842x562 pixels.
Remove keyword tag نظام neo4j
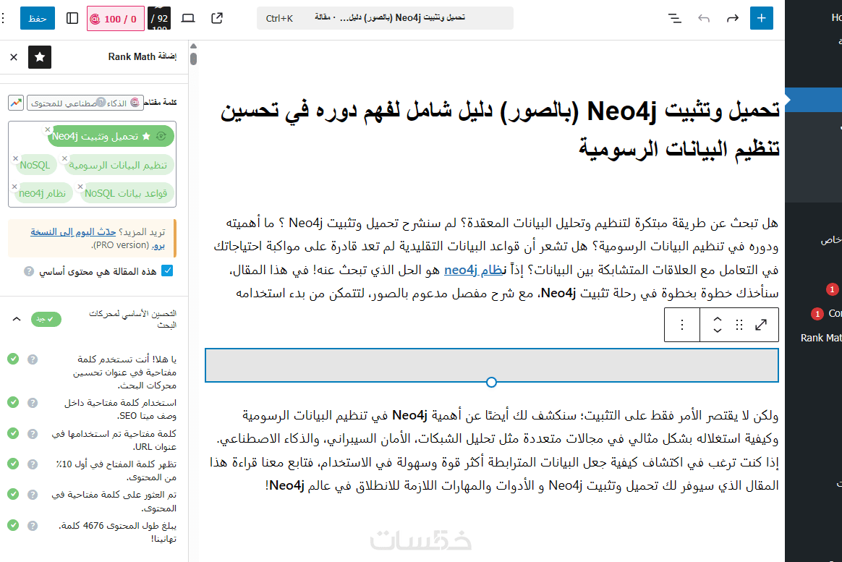pos(14,187)
